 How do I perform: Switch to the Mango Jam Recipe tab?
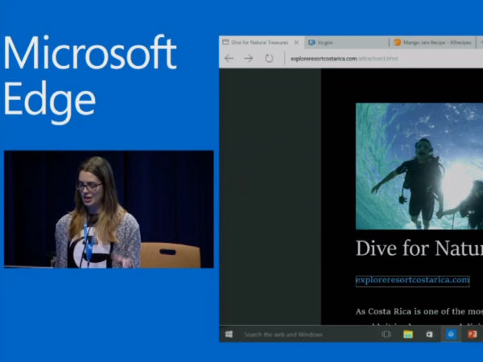click(435, 42)
